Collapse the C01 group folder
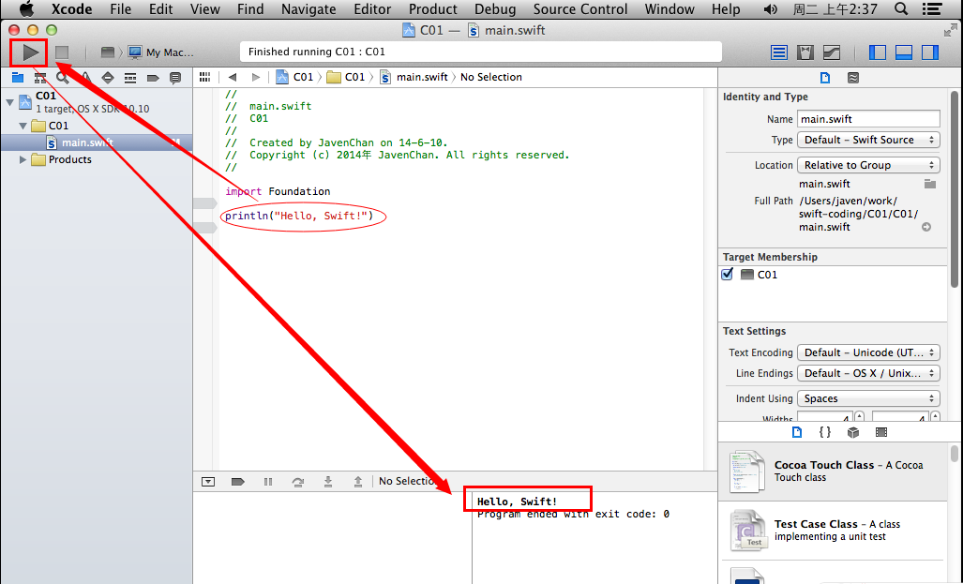Image resolution: width=963 pixels, height=584 pixels. pyautogui.click(x=23, y=126)
